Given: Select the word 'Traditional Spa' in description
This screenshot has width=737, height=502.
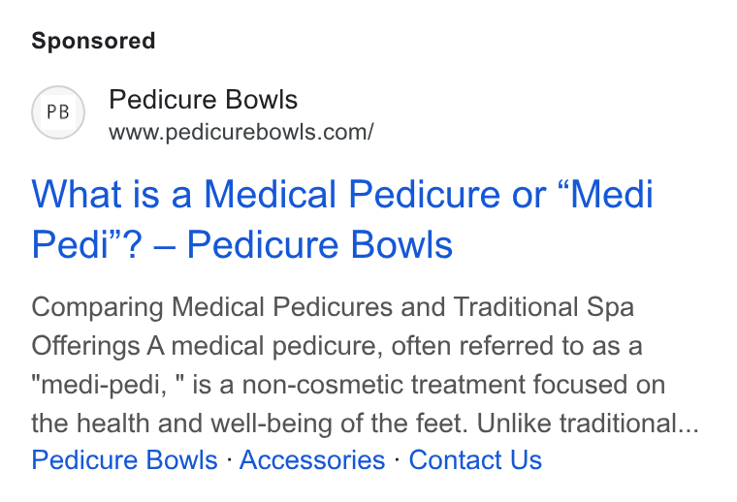Looking at the screenshot, I should pos(544,307).
